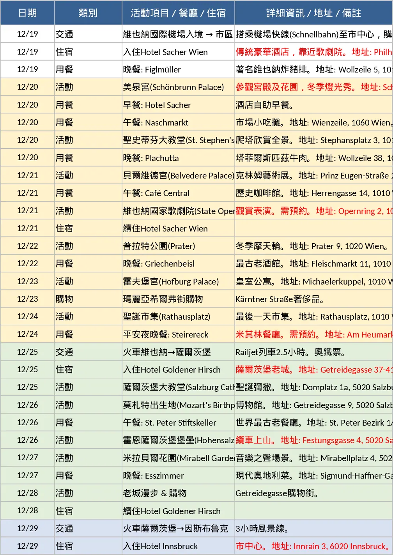Click the 塔菲爾斯匹茲牛肉 details cell

coord(314,158)
